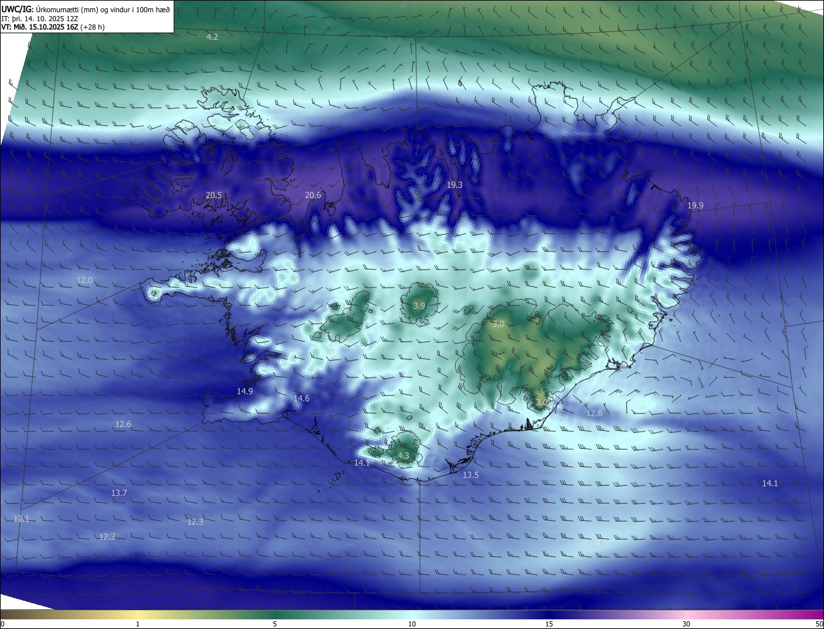Click the colour scale tick label 5
The height and width of the screenshot is (629, 824).
tap(275, 624)
